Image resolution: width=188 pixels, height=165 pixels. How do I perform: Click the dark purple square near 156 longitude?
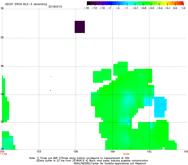point(80,27)
